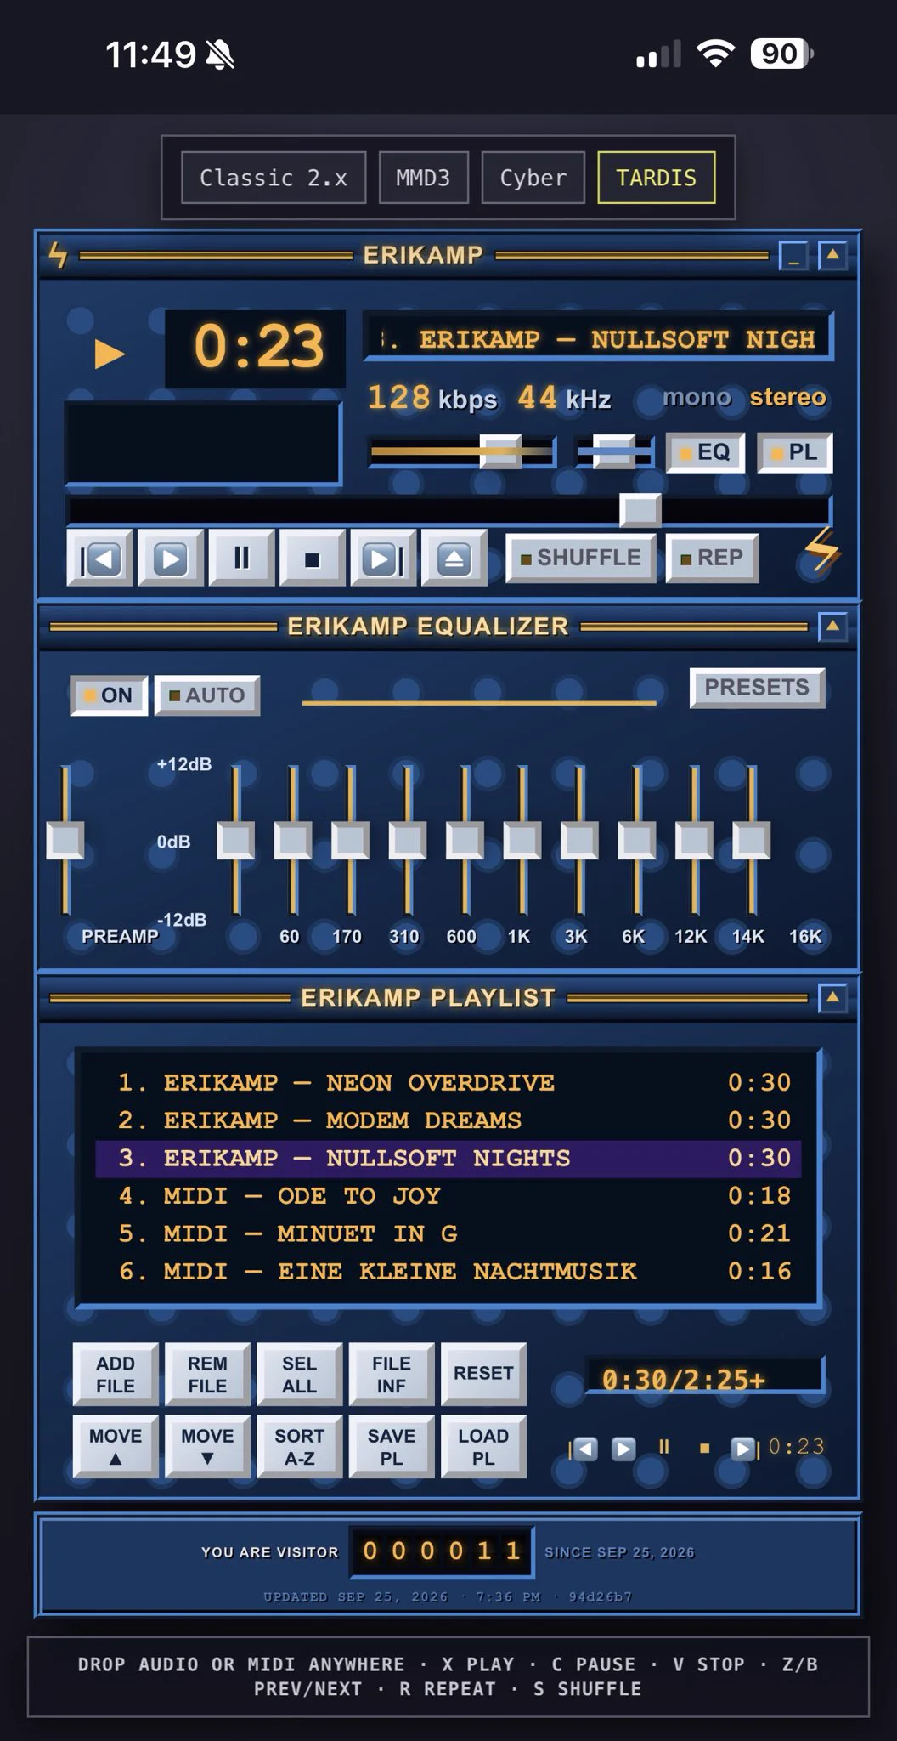Image resolution: width=897 pixels, height=1741 pixels.
Task: Pause playback with the main pause button
Action: coord(242,558)
